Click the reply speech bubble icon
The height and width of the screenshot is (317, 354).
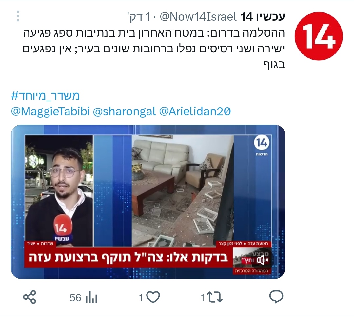click(276, 297)
